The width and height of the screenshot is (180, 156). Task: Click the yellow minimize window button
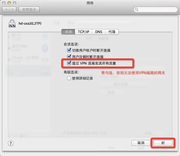click(9, 3)
